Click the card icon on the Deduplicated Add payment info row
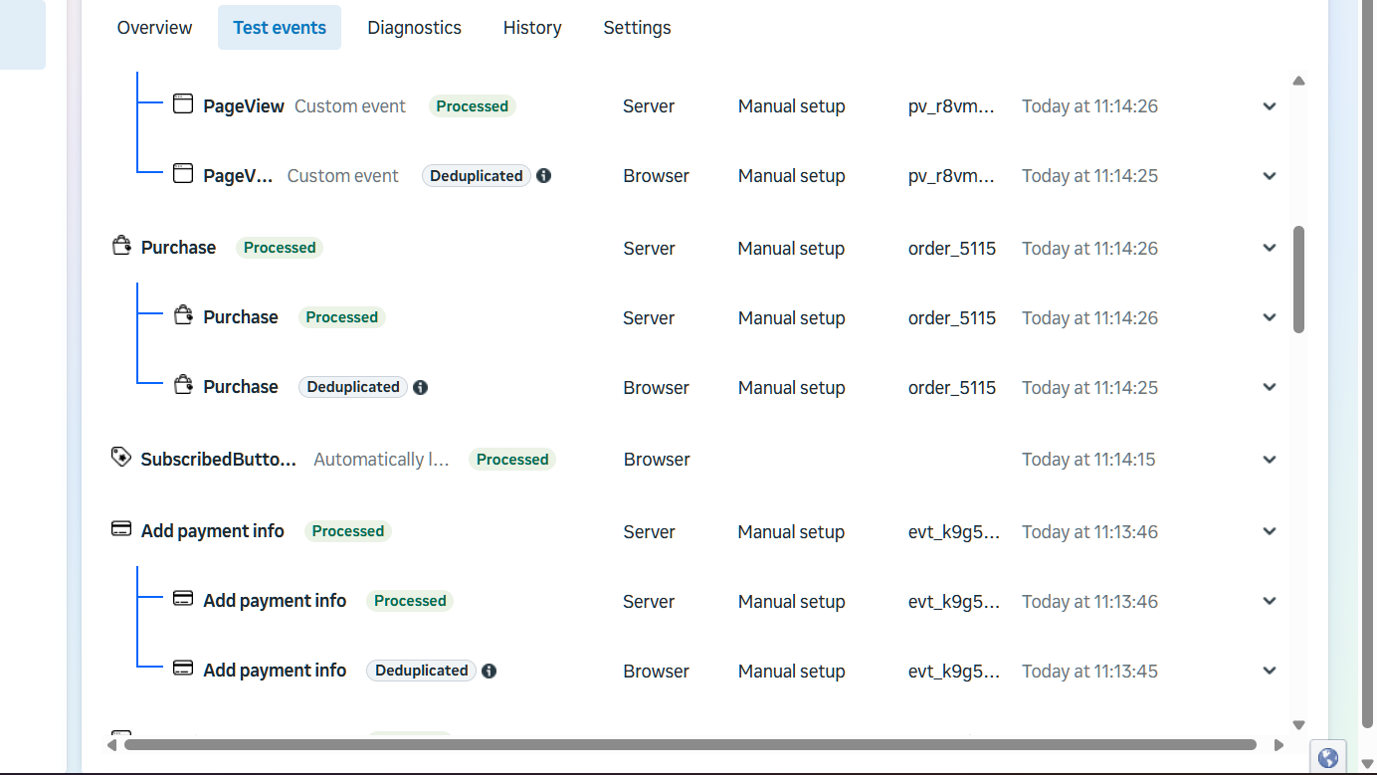This screenshot has height=775, width=1377. [183, 669]
